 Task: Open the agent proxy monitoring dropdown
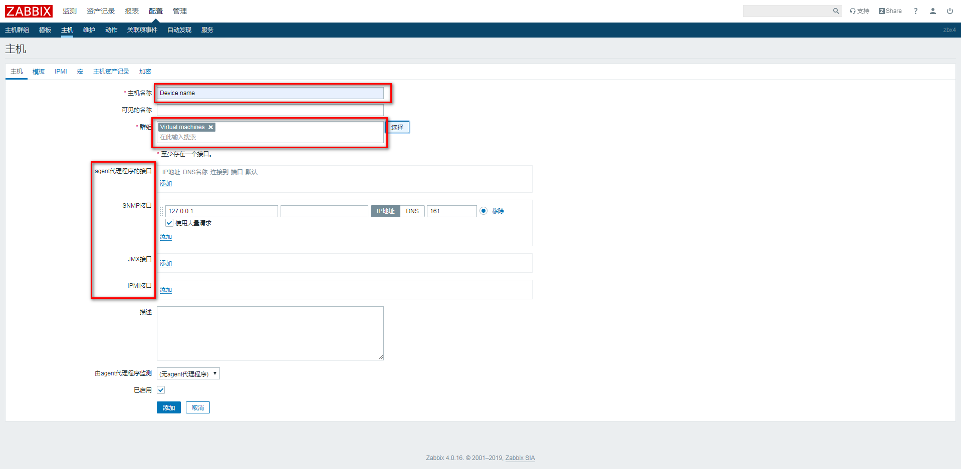188,374
